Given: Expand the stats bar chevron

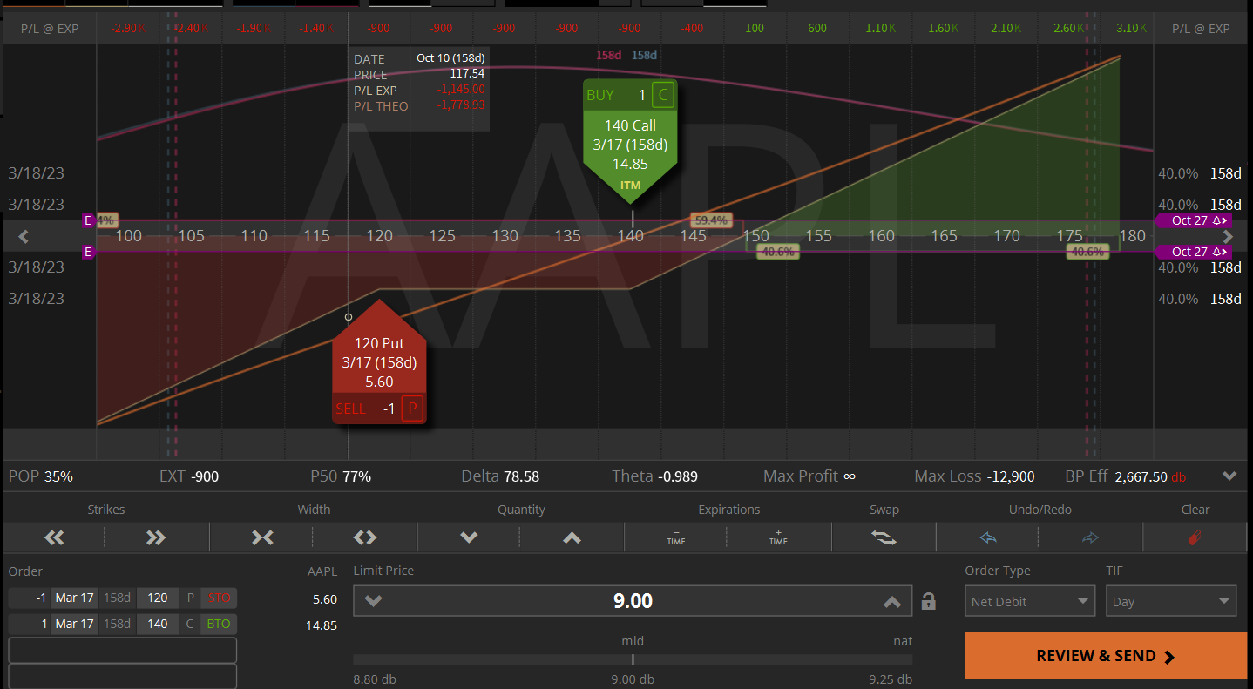Looking at the screenshot, I should click(1229, 476).
